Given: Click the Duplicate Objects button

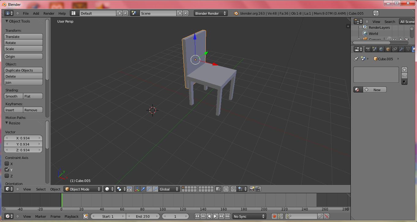Looking at the screenshot, I should [23, 70].
